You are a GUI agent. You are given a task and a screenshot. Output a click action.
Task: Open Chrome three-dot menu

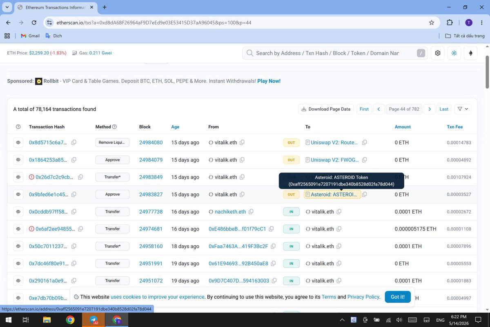pos(481,22)
